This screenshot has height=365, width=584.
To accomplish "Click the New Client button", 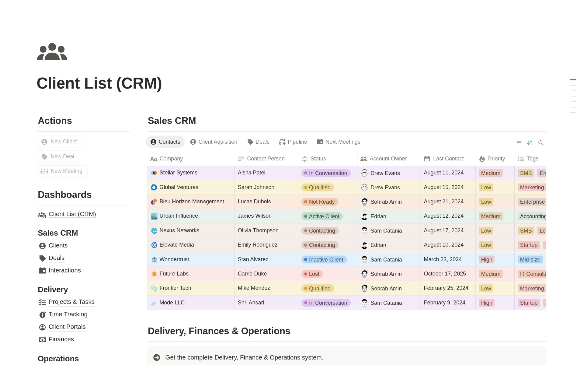I will pos(60,142).
